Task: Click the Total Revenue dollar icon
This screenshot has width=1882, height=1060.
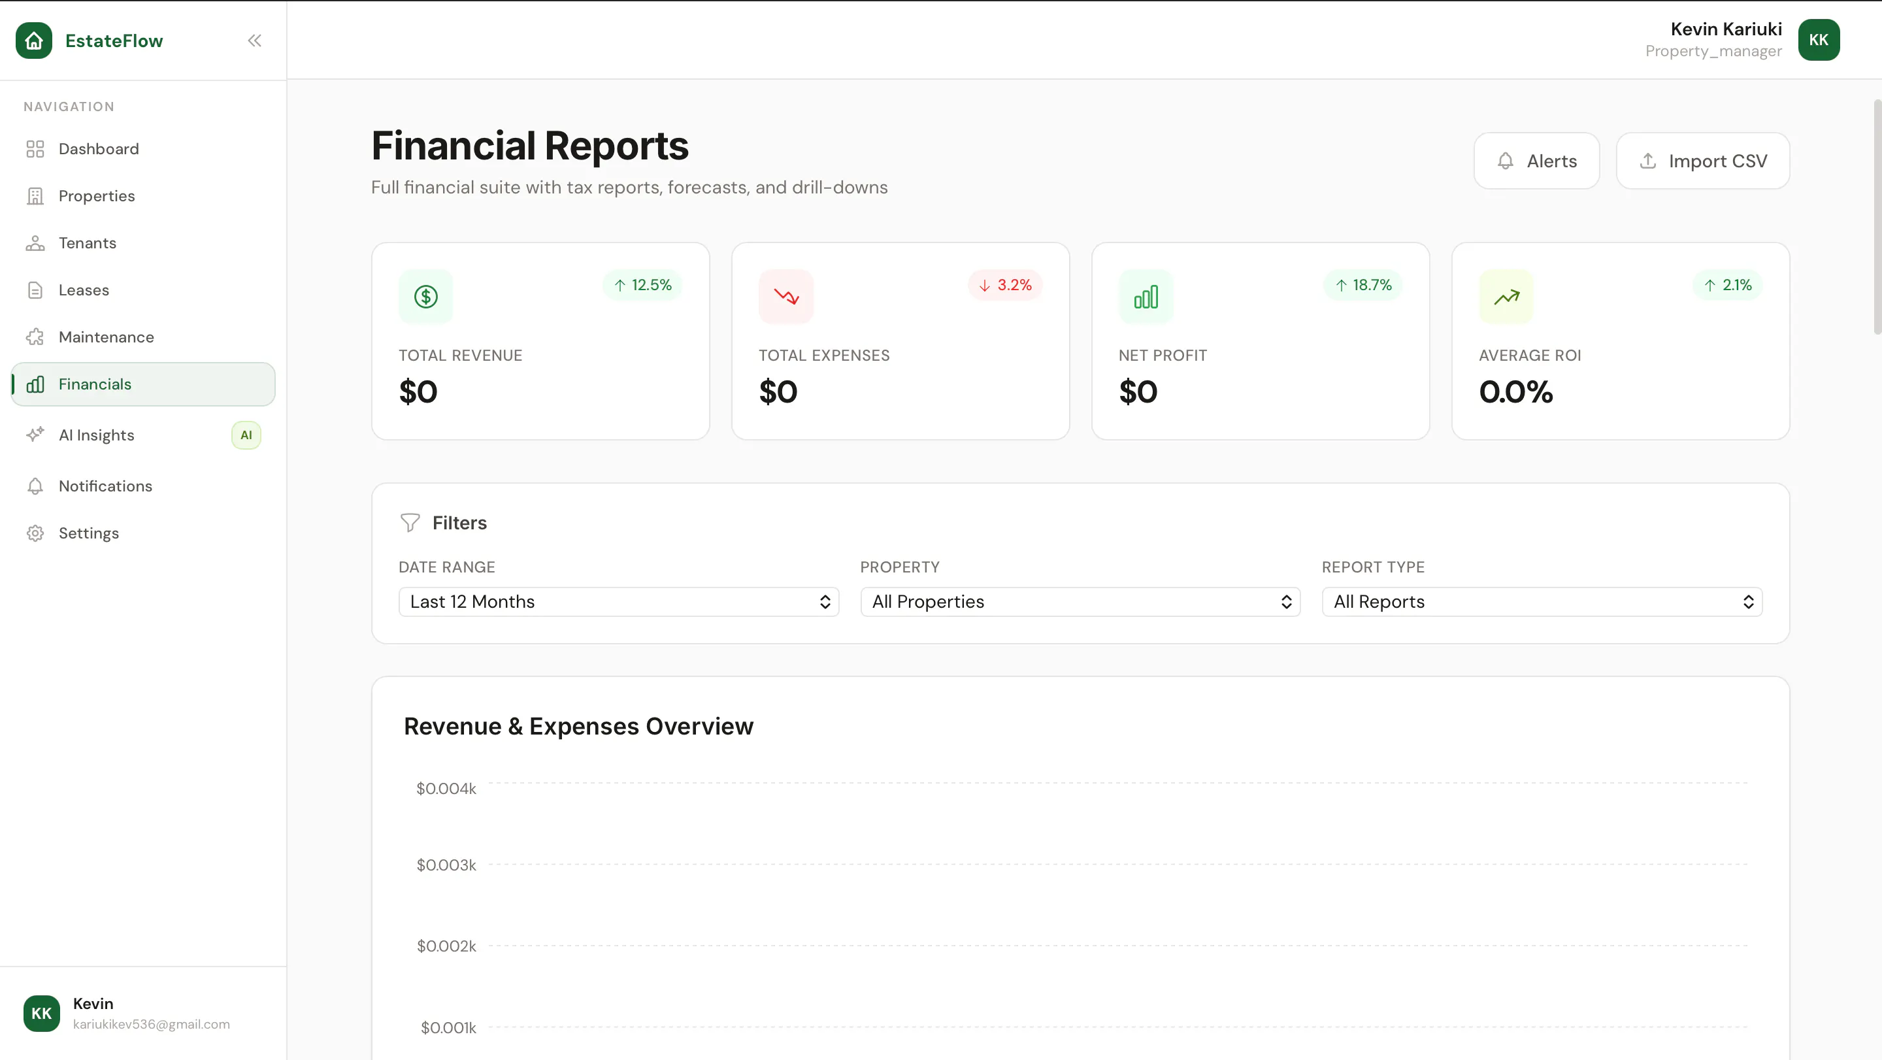Action: 426,297
